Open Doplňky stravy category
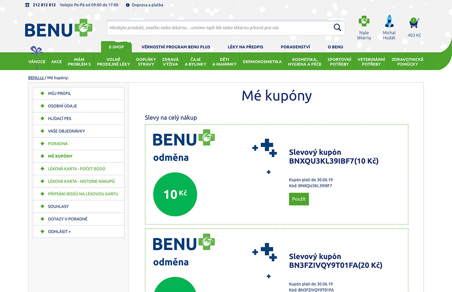 (x=146, y=61)
